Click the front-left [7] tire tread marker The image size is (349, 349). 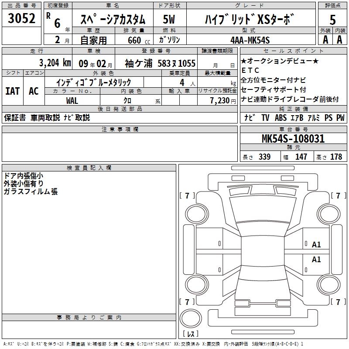pos(188,196)
